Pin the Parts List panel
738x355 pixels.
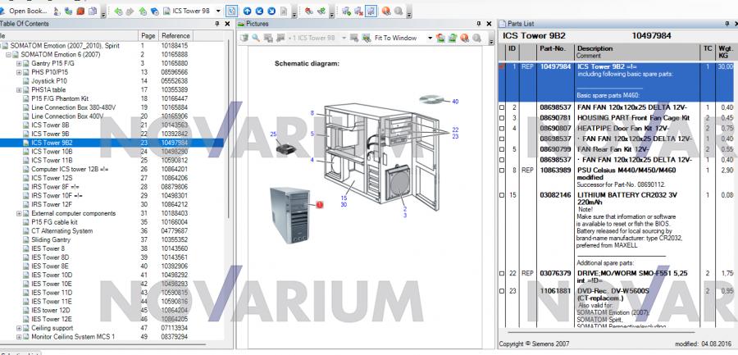click(x=726, y=24)
